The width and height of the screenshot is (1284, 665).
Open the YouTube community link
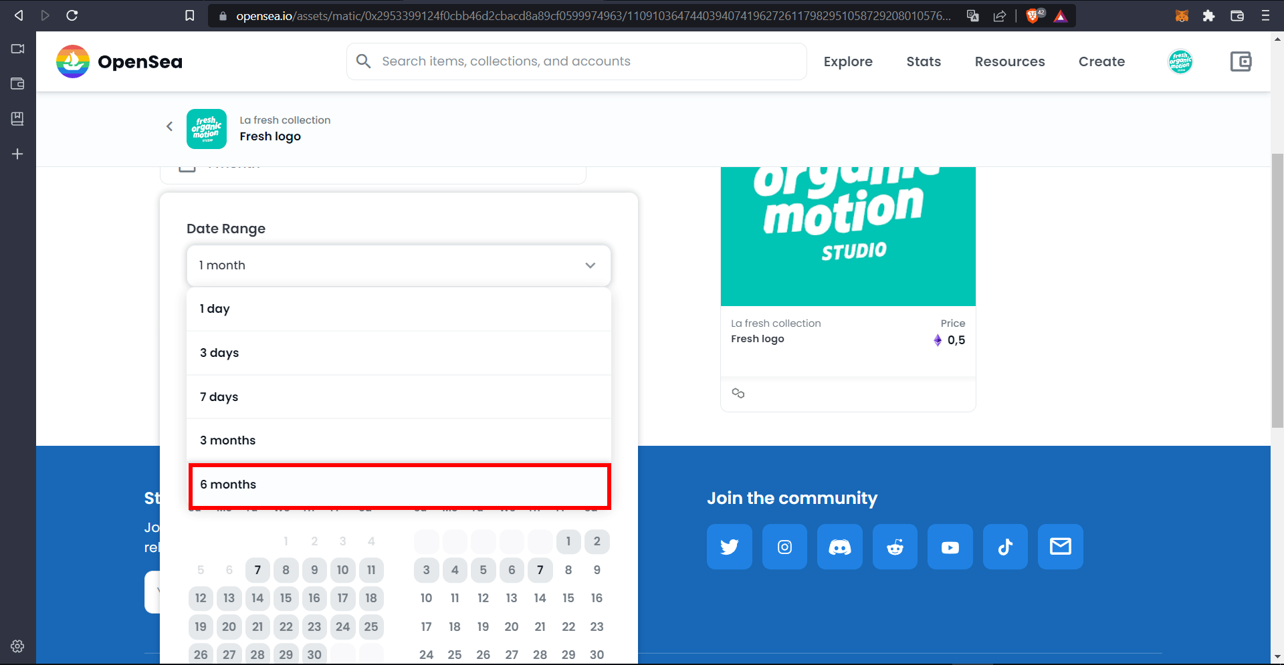coord(950,547)
